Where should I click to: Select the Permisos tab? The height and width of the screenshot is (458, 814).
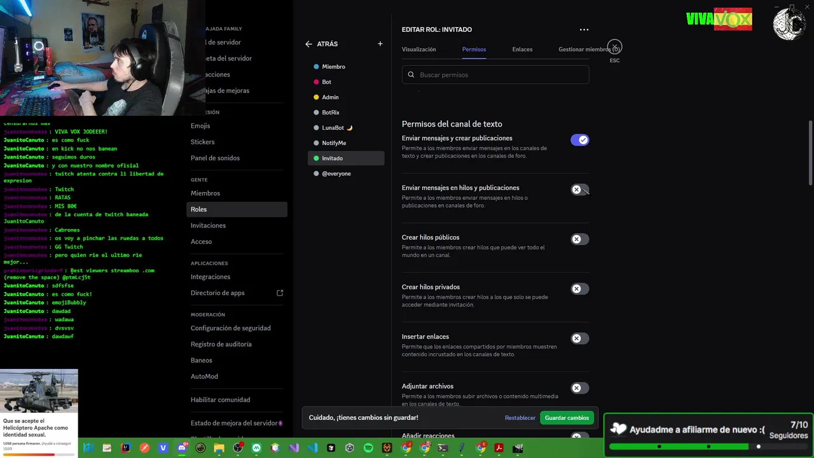click(474, 49)
